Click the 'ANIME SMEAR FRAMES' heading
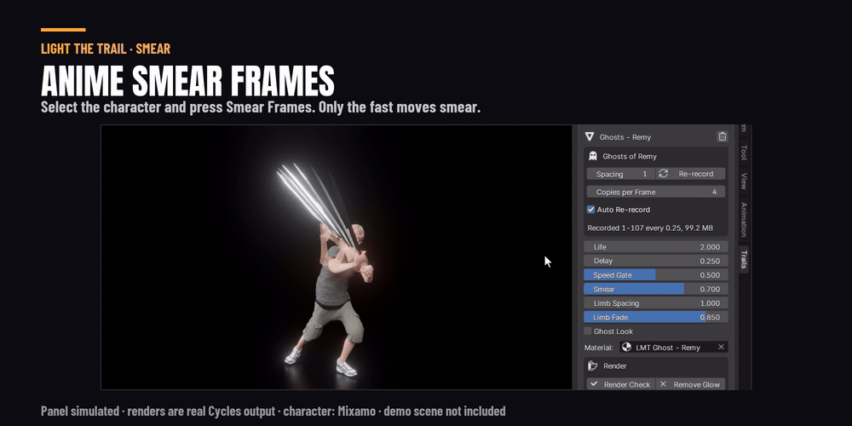Viewport: 852px width, 426px height. coord(187,82)
